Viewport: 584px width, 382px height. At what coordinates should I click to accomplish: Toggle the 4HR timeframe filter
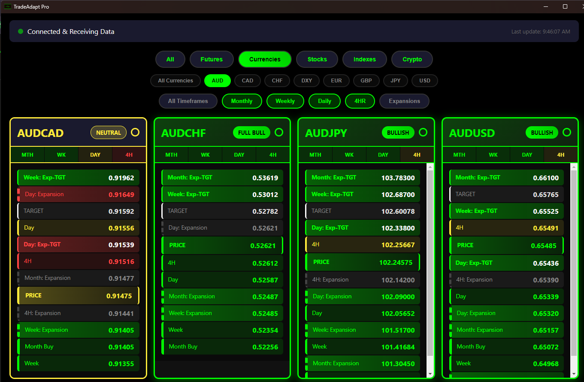360,101
